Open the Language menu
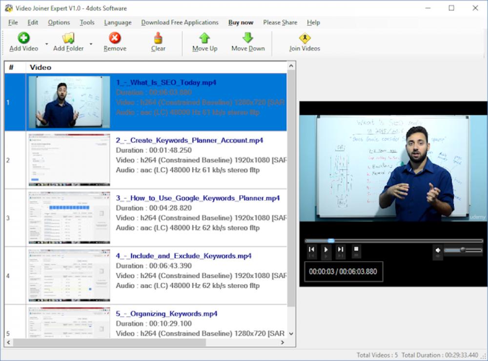 point(118,22)
